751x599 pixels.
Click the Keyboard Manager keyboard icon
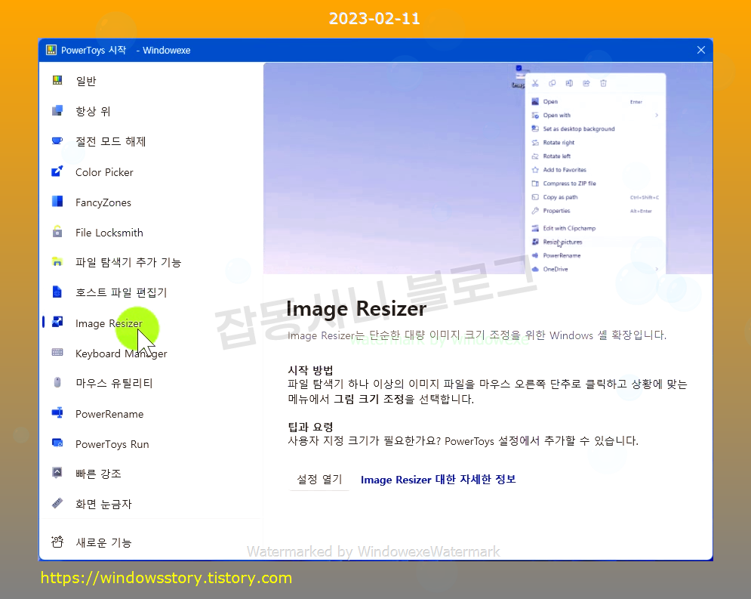pos(57,353)
